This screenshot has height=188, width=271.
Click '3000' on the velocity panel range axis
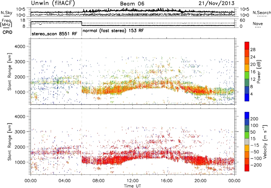point(20,132)
